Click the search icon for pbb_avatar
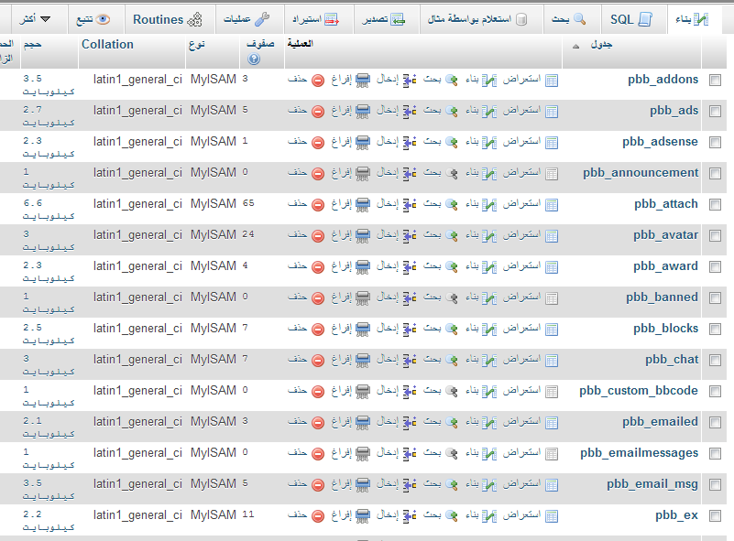 point(452,236)
